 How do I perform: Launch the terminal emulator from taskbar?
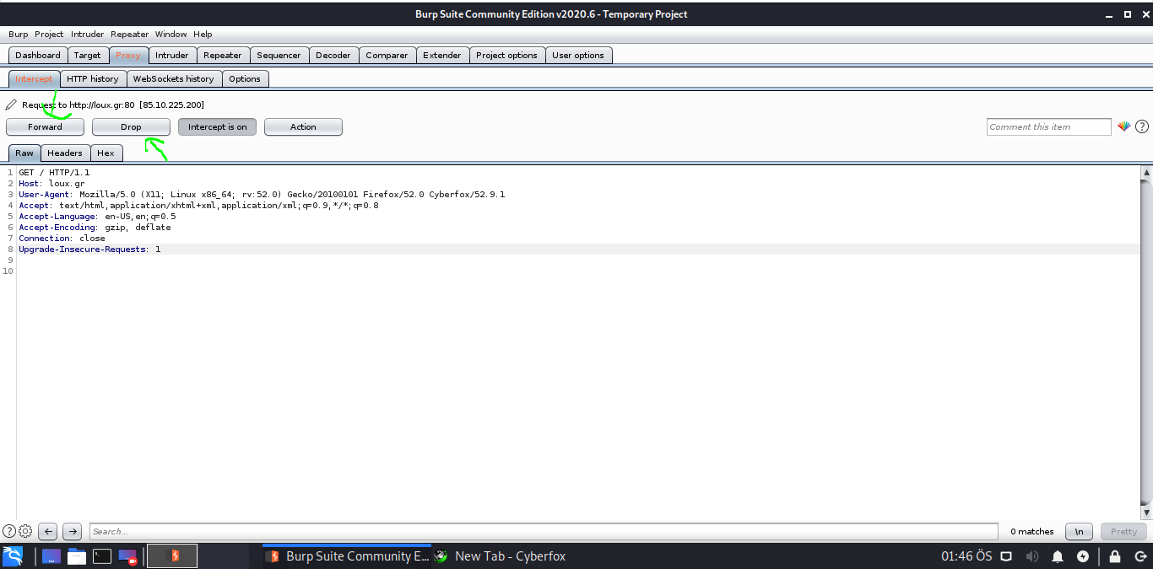click(102, 556)
